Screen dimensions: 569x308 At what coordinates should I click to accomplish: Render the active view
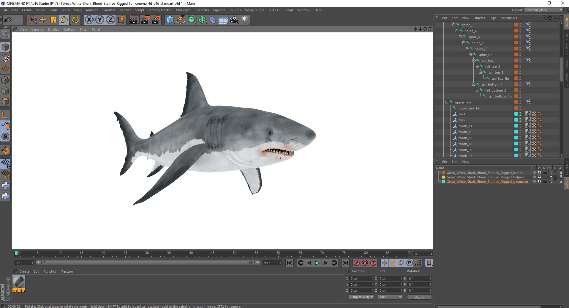tap(134, 20)
